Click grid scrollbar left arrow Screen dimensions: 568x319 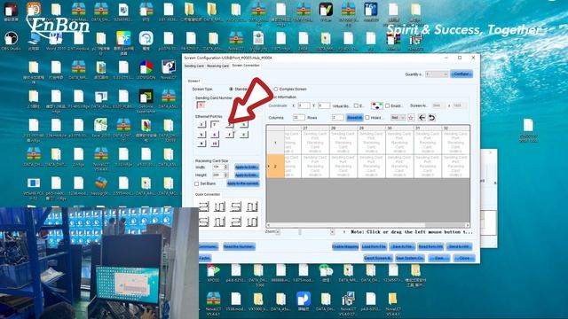coord(269,225)
